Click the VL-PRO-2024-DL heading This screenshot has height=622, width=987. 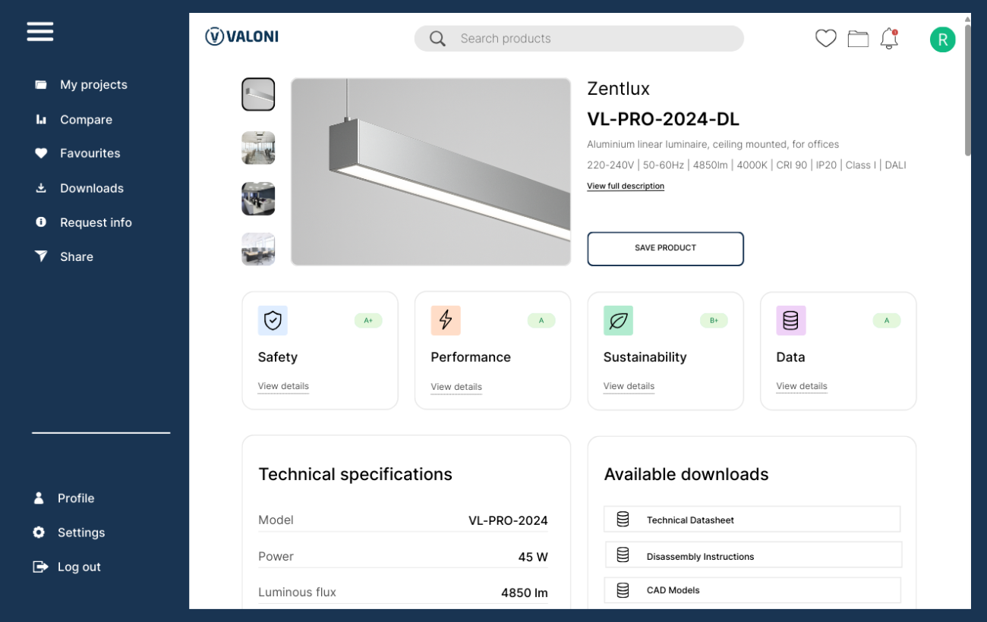(x=663, y=120)
